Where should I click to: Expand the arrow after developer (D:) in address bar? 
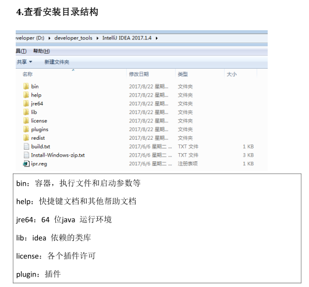click(x=49, y=38)
